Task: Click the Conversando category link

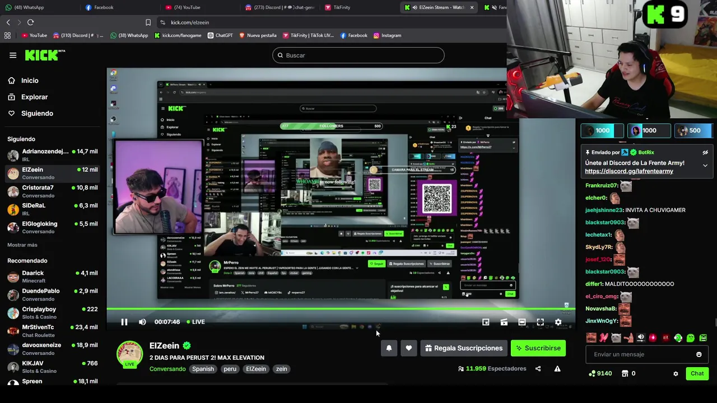Action: pyautogui.click(x=167, y=369)
